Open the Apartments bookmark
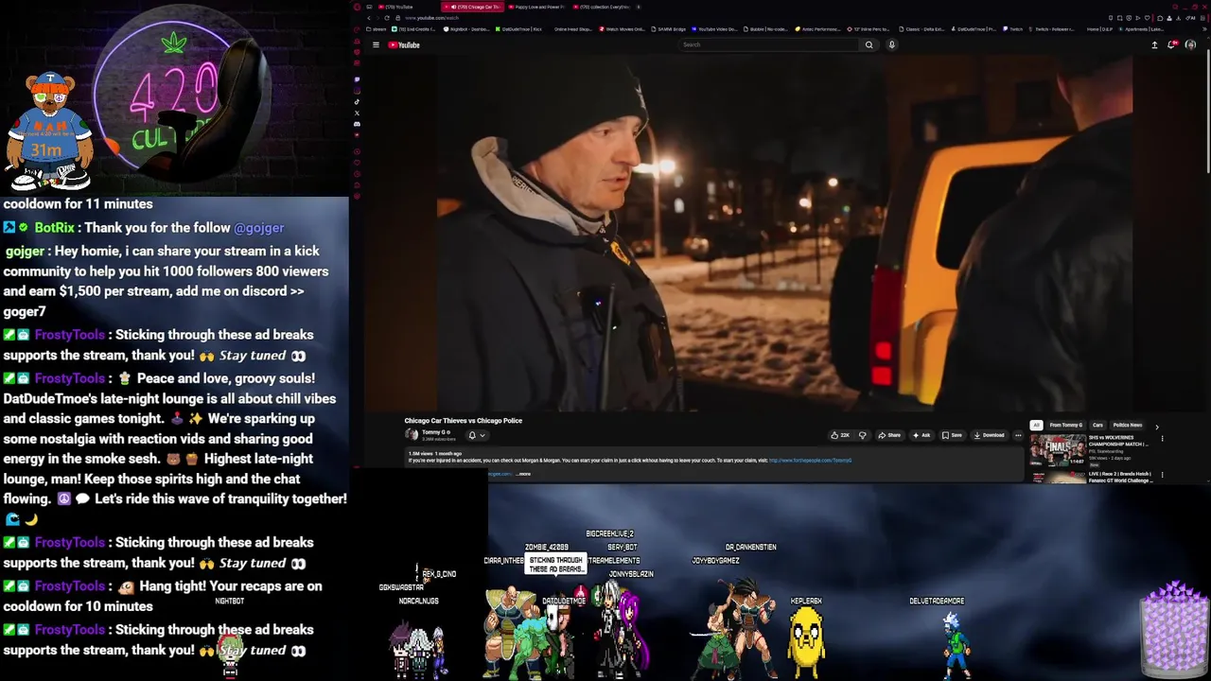Viewport: 1211px width, 681px height. click(1141, 29)
